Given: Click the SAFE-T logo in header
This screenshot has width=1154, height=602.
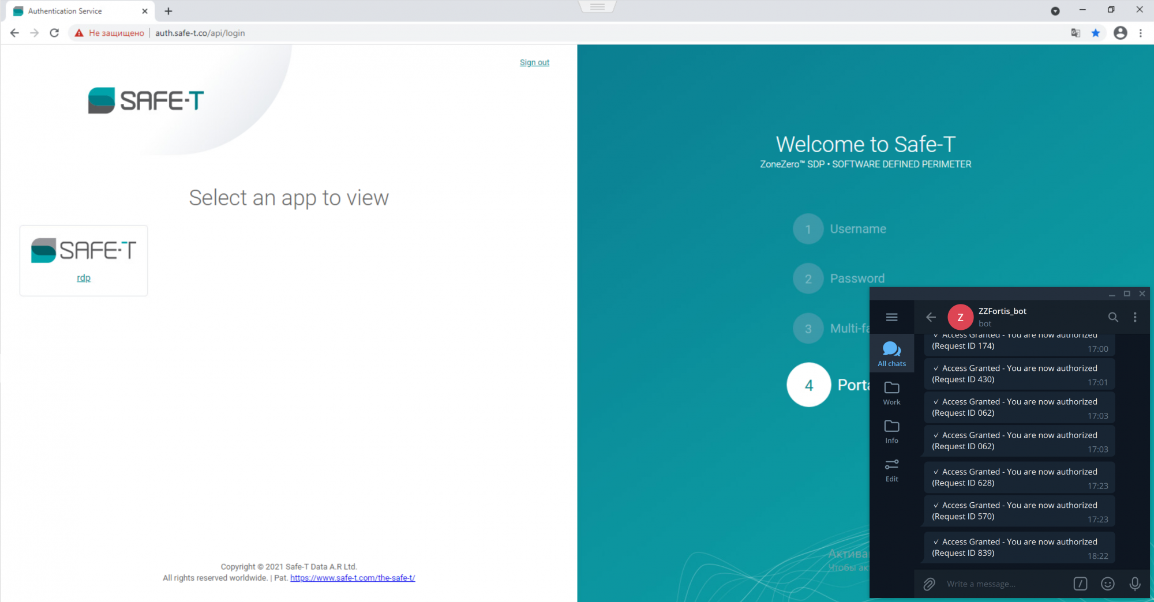Looking at the screenshot, I should (146, 100).
